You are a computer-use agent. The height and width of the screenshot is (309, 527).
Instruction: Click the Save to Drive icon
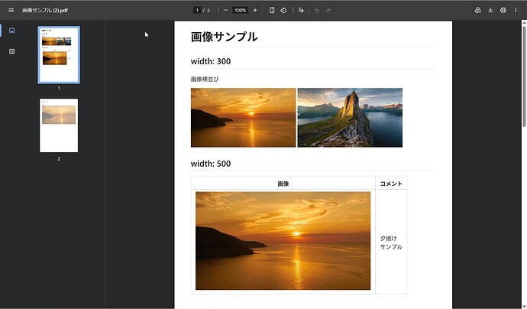[x=477, y=10]
